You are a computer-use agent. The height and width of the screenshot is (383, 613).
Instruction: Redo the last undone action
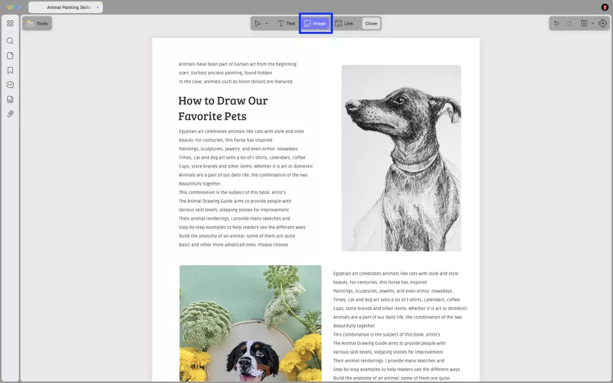click(569, 23)
